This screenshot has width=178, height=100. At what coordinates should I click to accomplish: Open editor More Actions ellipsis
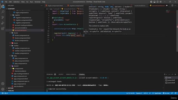(x=175, y=6)
